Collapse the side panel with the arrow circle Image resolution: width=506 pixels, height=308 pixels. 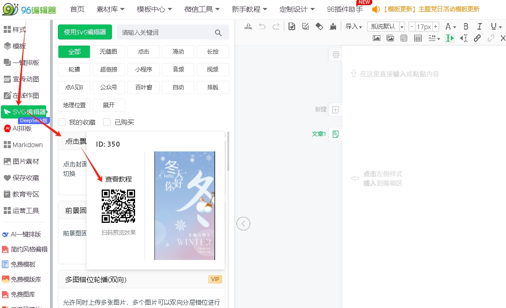click(x=243, y=223)
